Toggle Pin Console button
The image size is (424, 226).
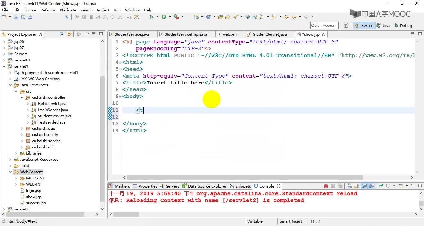click(381, 186)
